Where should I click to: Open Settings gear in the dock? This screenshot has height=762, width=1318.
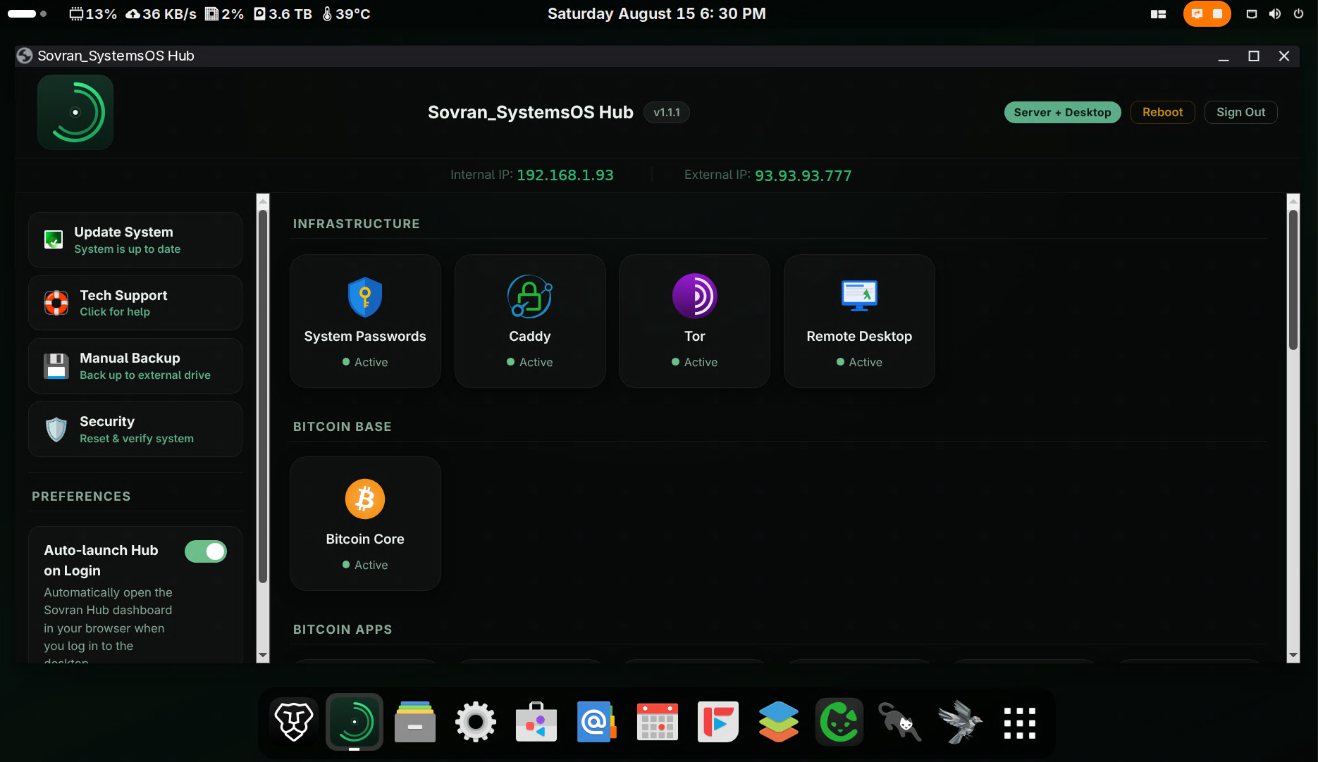pyautogui.click(x=476, y=722)
